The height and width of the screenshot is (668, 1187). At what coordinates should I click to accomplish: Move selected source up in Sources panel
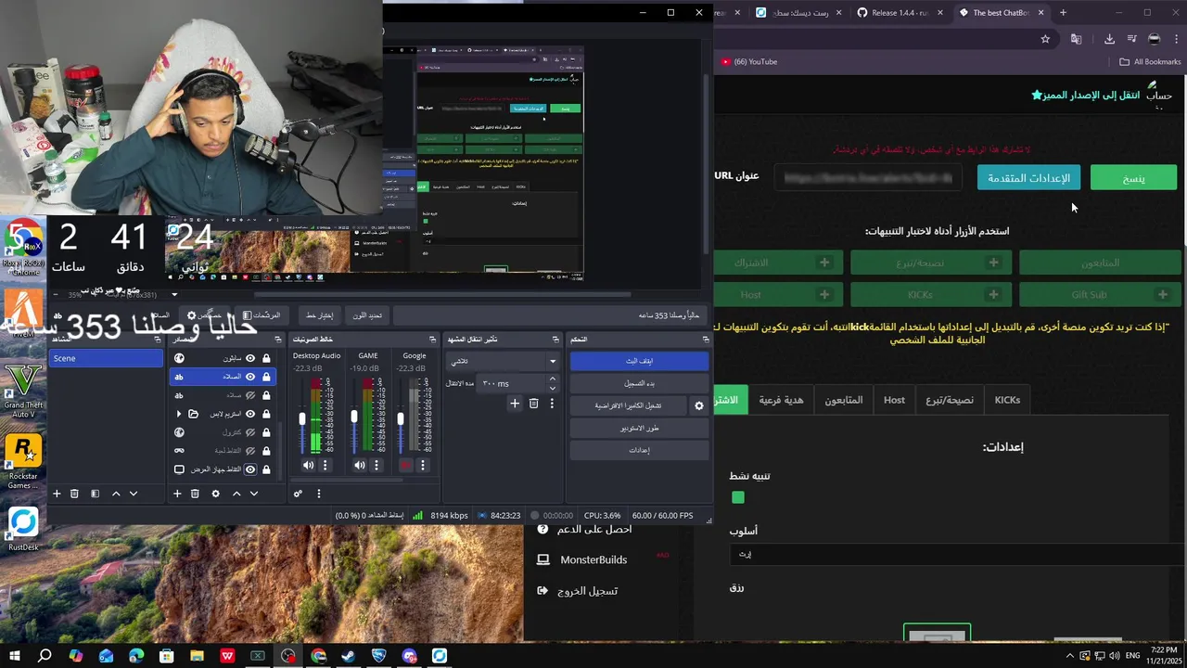point(236,494)
